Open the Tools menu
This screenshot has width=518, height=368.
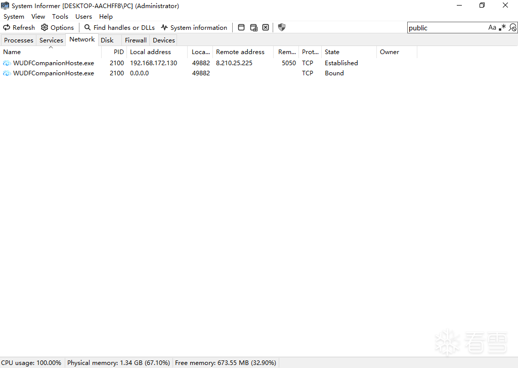(60, 17)
